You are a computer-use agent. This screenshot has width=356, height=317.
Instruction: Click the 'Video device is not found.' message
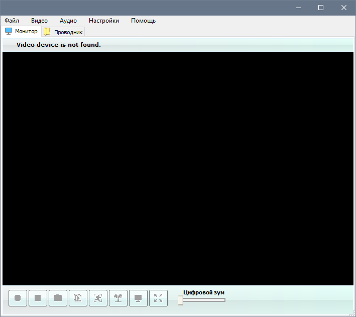point(59,45)
